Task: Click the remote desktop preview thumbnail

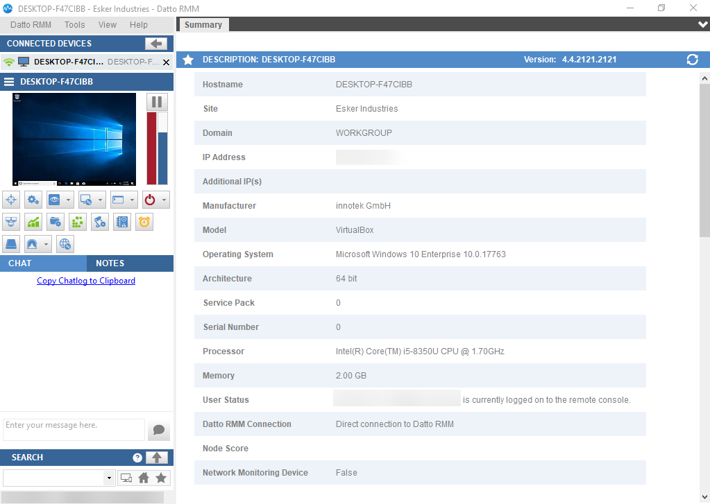Action: tap(74, 139)
